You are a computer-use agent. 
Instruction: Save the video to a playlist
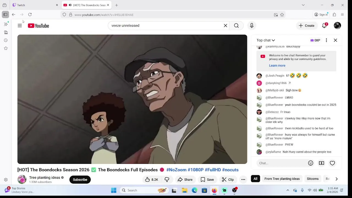click(207, 180)
